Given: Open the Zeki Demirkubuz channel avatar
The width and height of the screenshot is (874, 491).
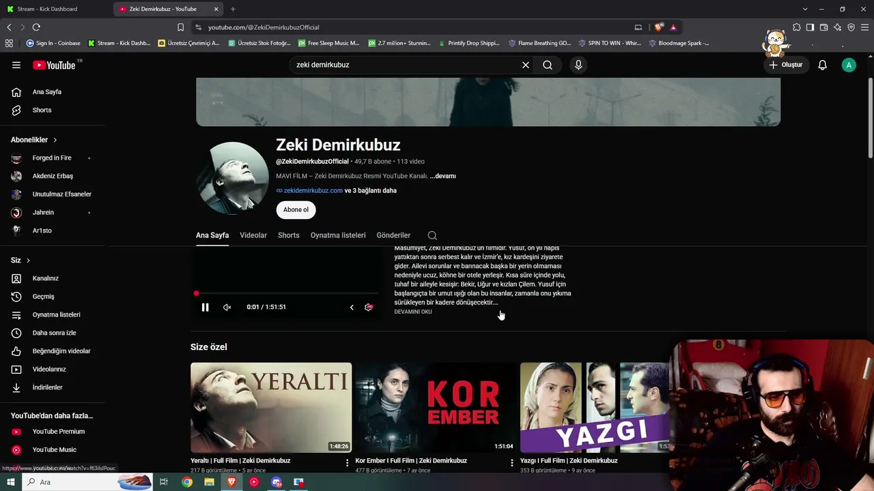Looking at the screenshot, I should (x=233, y=178).
